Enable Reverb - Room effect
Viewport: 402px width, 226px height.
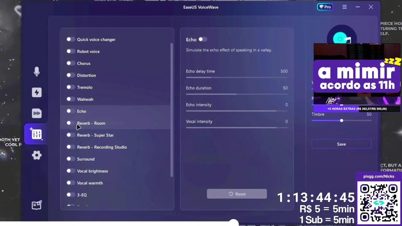[x=71, y=123]
